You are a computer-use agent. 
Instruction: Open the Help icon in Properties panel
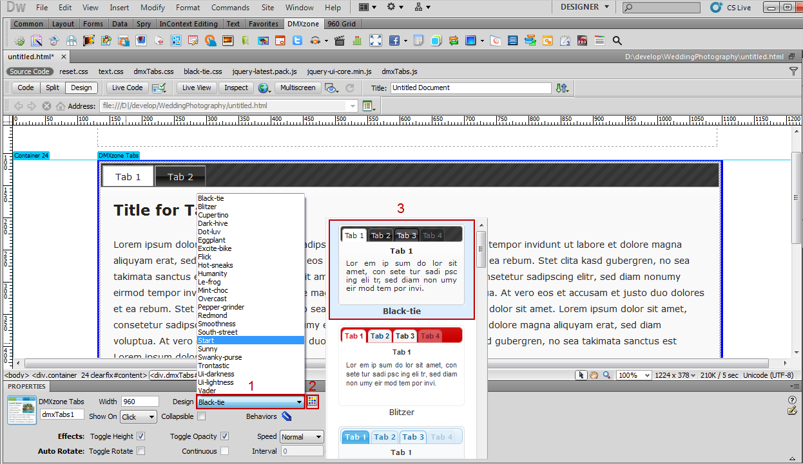click(x=793, y=400)
